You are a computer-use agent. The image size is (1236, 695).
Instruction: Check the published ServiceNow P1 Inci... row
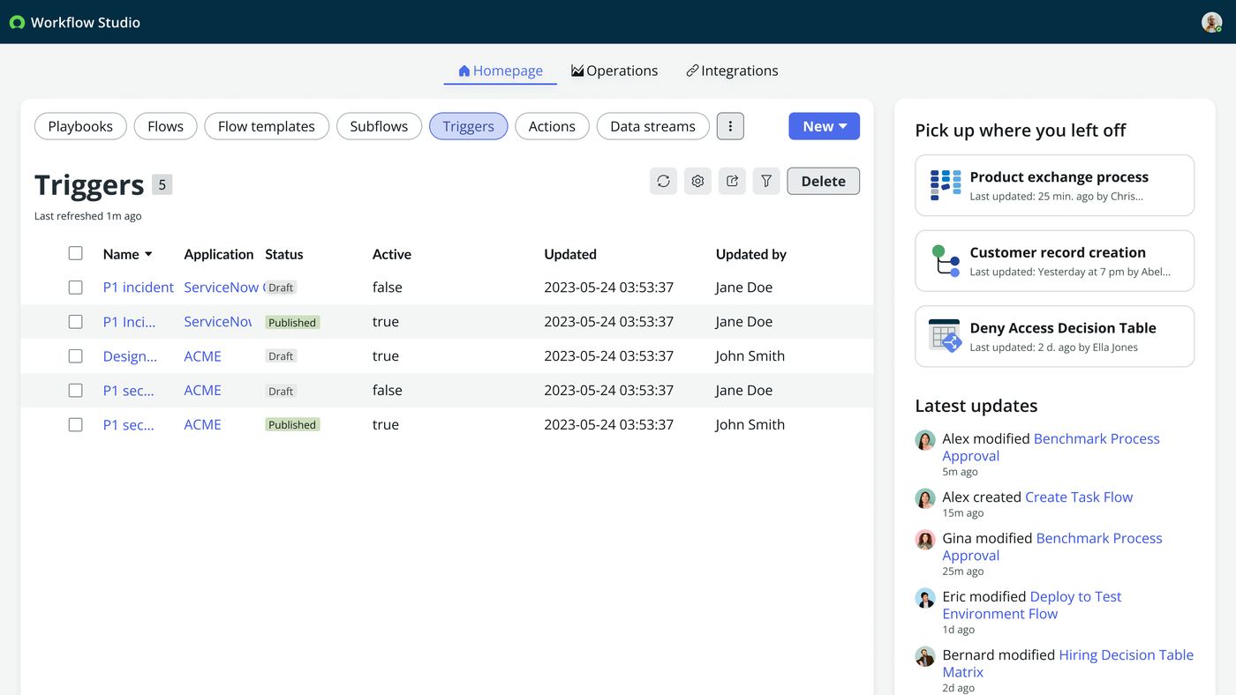coord(76,322)
